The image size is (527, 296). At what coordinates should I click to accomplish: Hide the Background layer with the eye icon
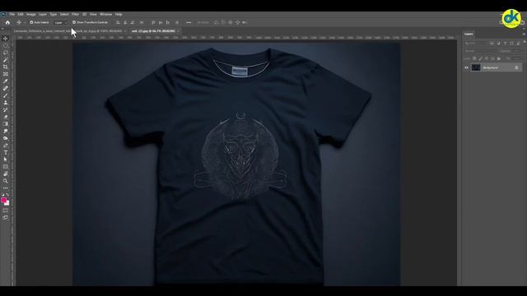tap(466, 67)
